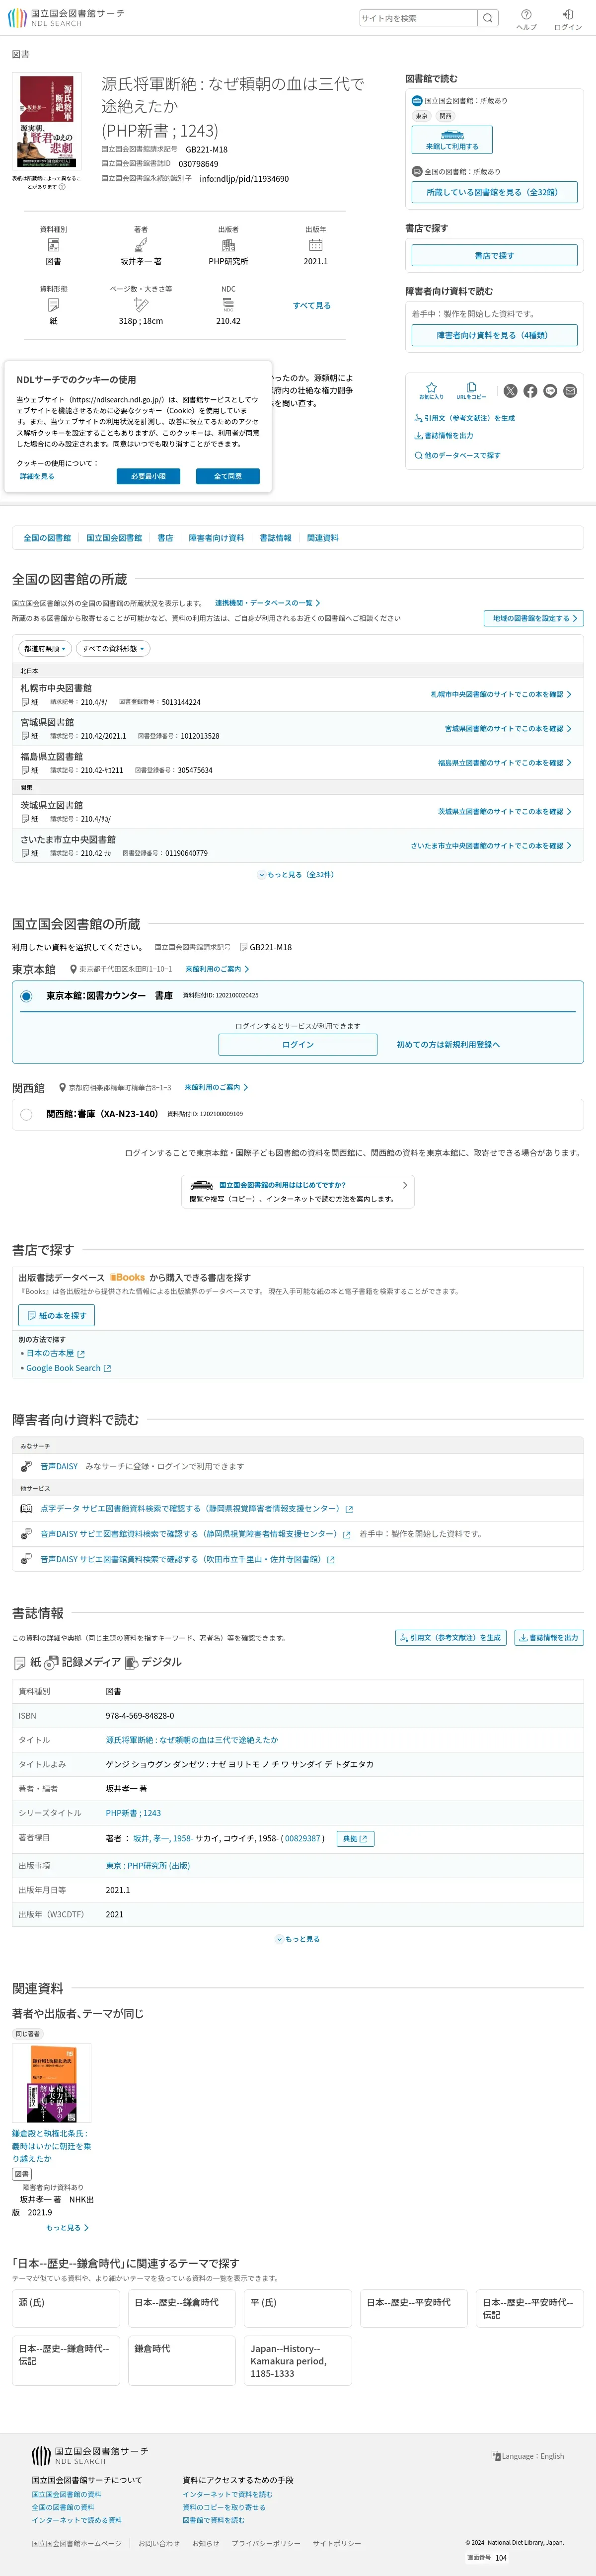The height and width of the screenshot is (2576, 596).
Task: Open the 都道府県順 sort dropdown
Action: 45,648
